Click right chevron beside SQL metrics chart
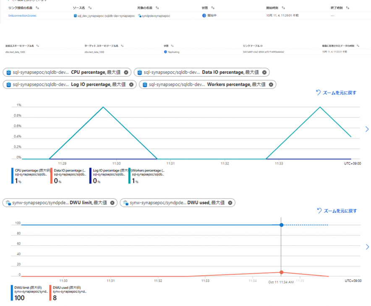Screen dimensions: 371x306 click(x=367, y=129)
